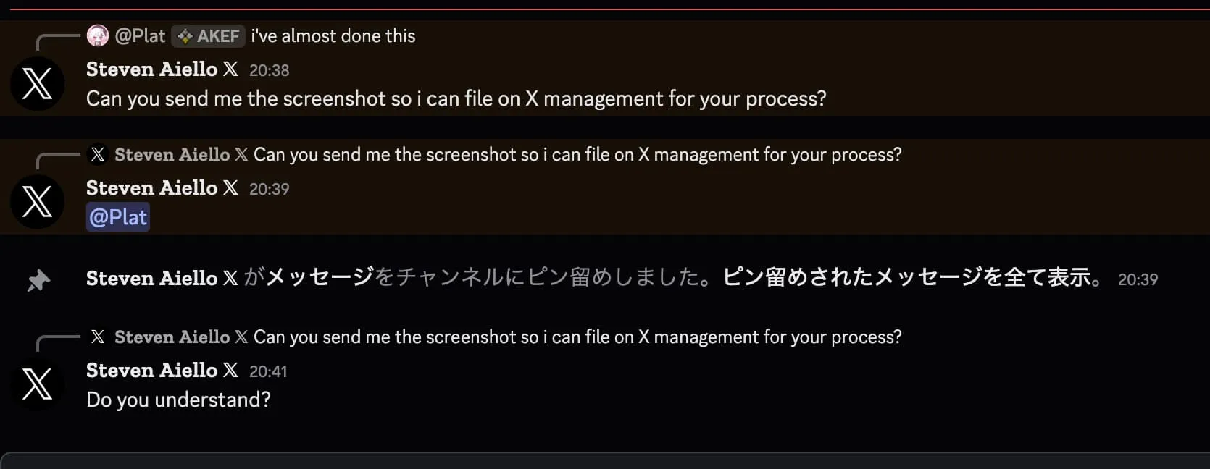1210x469 pixels.
Task: Click the AKEF badge label
Action: 217,35
